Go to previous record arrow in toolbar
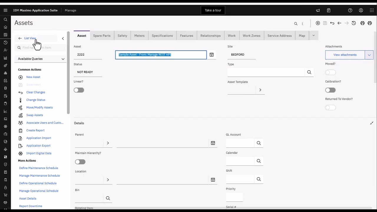This screenshot has width=377, height=212. pos(339,23)
